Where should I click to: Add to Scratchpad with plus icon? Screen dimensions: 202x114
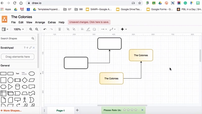tap(27, 48)
